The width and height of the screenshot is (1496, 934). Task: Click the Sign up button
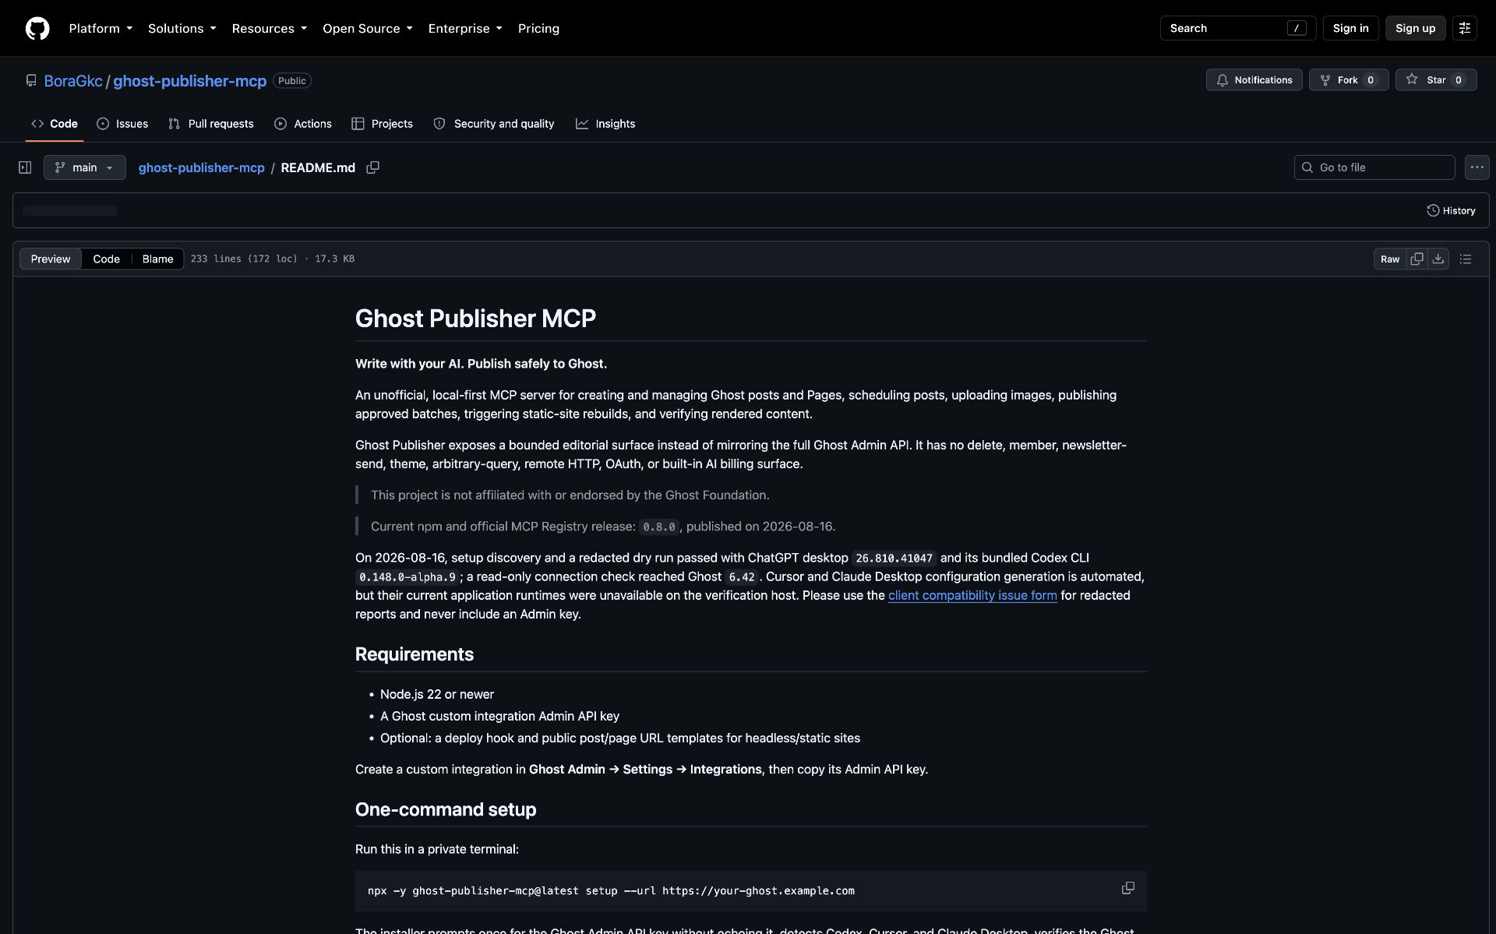tap(1415, 28)
